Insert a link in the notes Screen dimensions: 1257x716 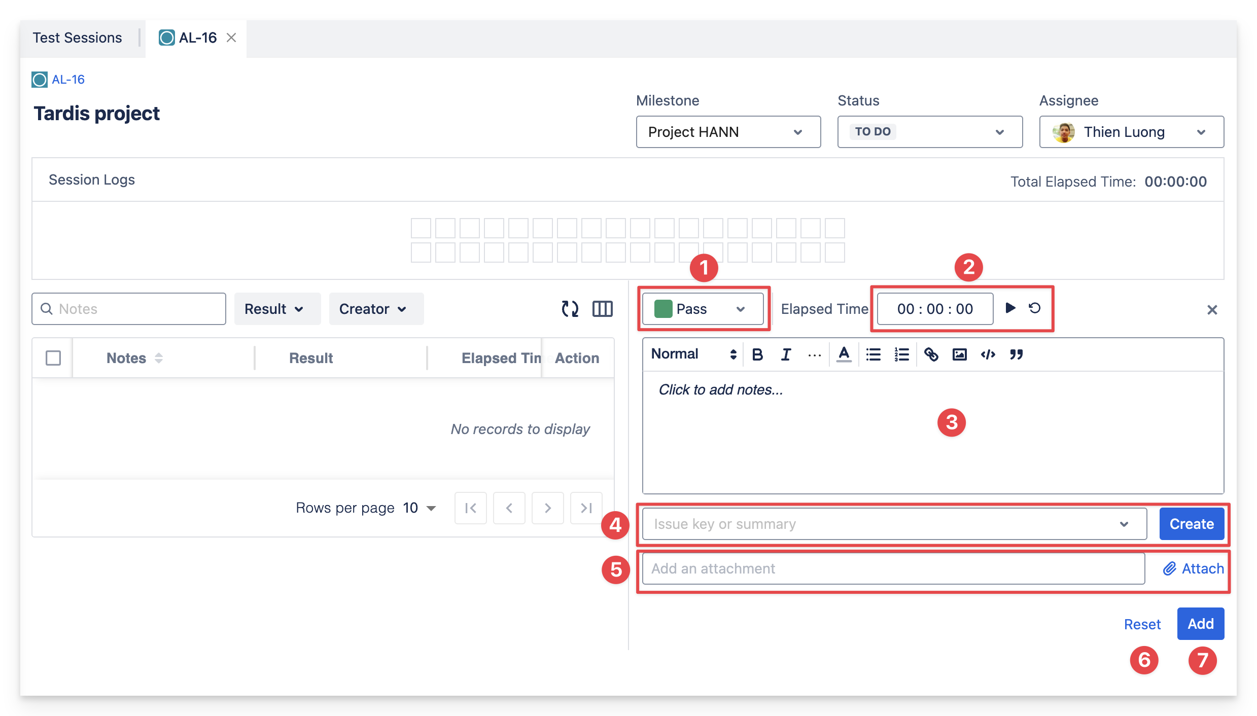(931, 354)
